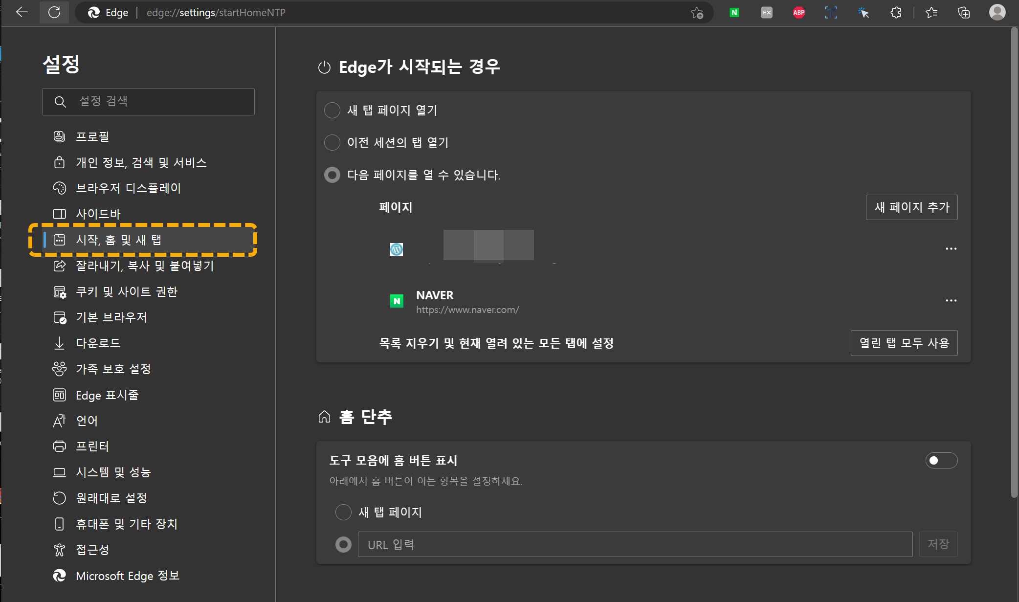Open the EX extension in the toolbar
The image size is (1019, 602).
point(766,12)
